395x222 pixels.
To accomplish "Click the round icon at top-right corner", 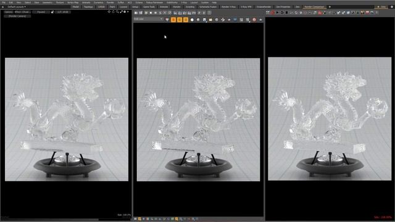I will click(x=392, y=7).
